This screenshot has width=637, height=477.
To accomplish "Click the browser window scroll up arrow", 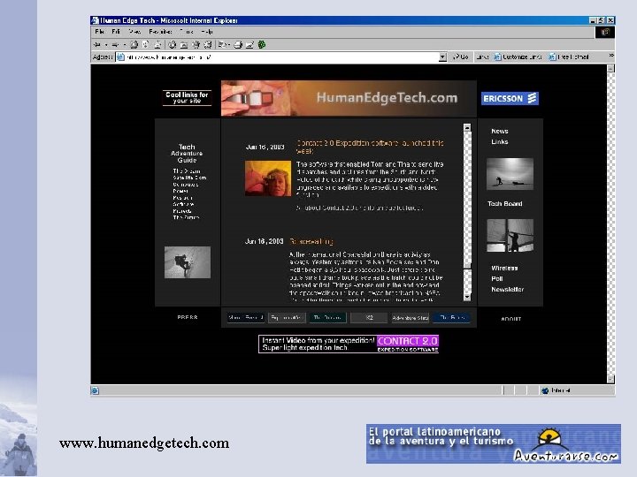I will pyautogui.click(x=610, y=69).
